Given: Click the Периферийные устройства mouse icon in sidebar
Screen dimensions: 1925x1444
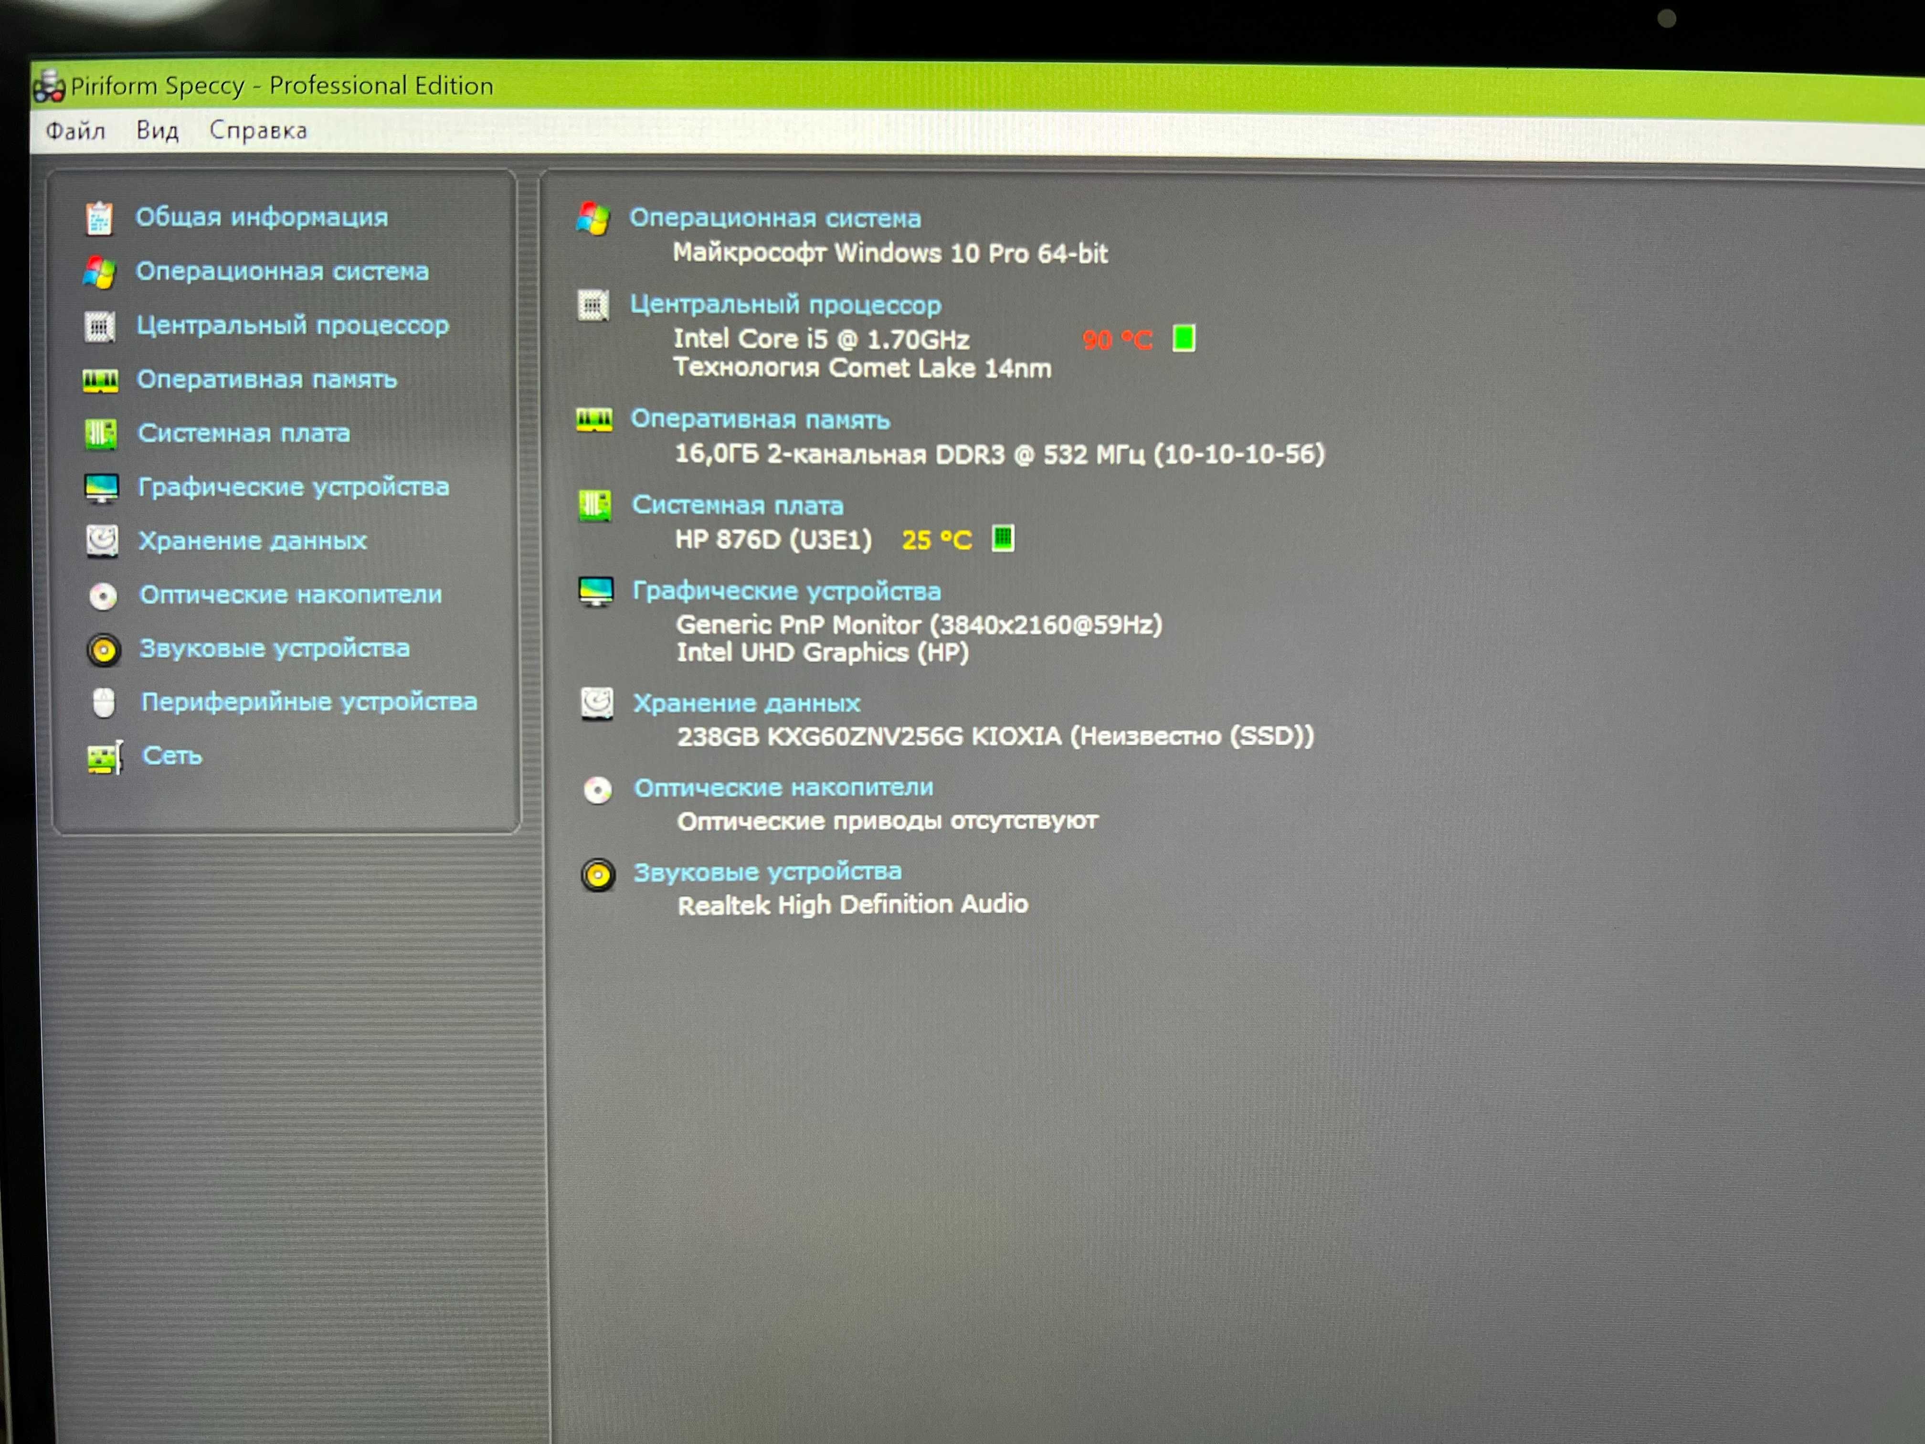Looking at the screenshot, I should click(x=104, y=702).
